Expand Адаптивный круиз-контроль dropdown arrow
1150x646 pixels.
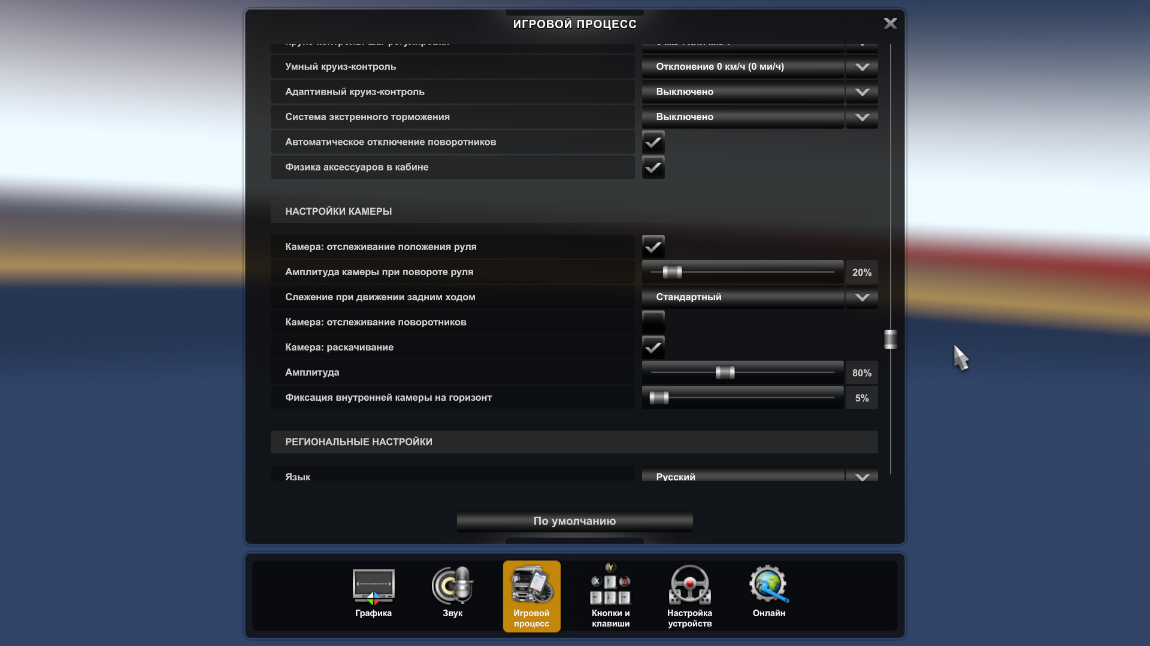point(862,92)
